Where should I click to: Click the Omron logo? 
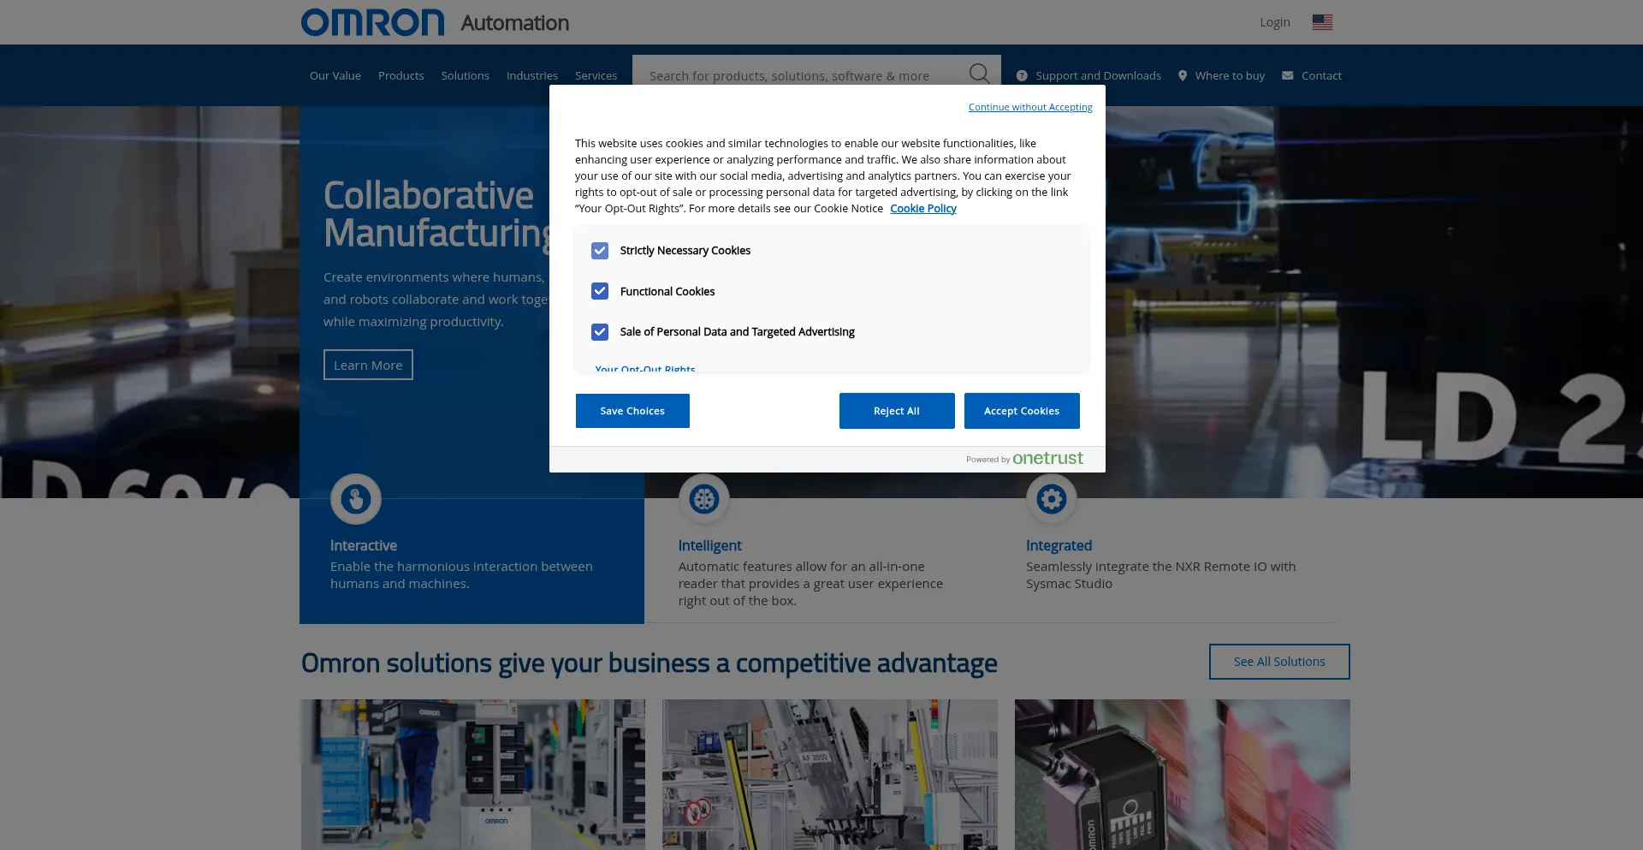point(373,23)
